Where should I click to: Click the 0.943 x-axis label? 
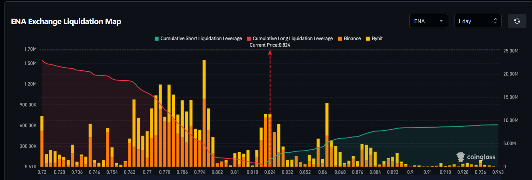tap(498, 172)
